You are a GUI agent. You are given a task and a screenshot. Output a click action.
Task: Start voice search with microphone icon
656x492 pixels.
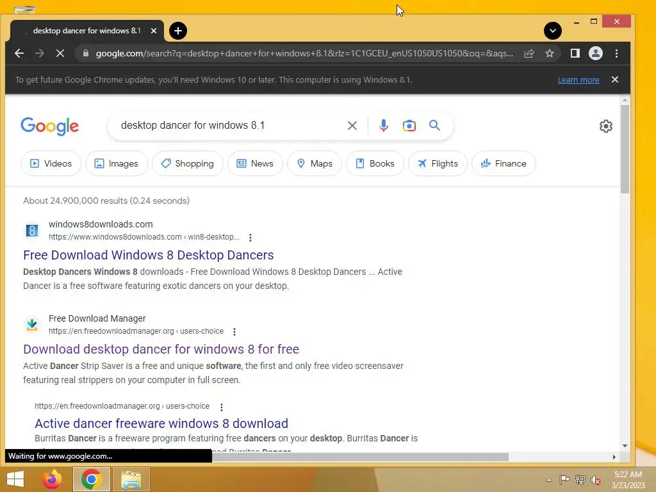[383, 125]
